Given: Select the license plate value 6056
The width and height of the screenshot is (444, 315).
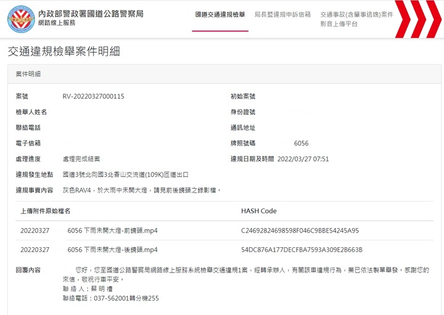Looking at the screenshot, I should (302, 143).
